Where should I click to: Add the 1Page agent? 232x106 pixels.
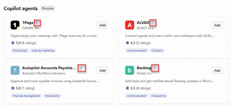tap(103, 25)
